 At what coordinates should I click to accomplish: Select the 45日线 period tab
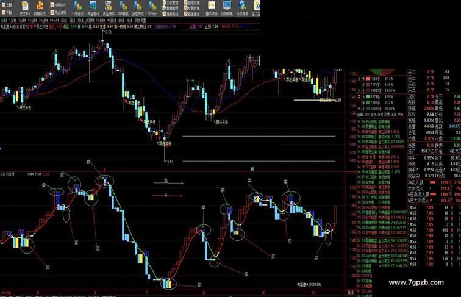point(112,21)
